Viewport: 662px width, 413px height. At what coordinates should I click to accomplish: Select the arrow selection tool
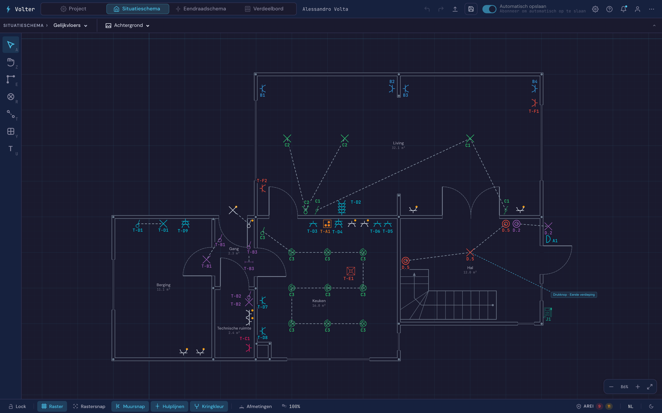11,45
